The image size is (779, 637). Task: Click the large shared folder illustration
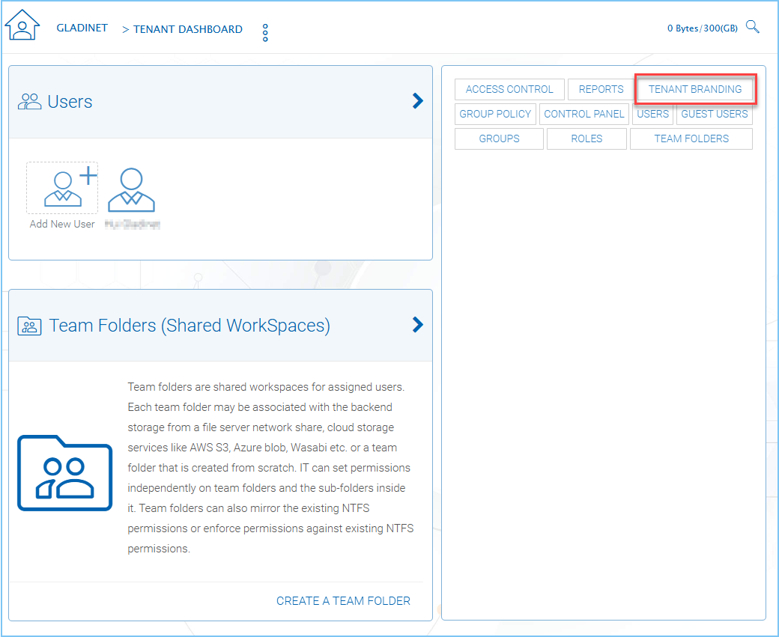point(64,472)
